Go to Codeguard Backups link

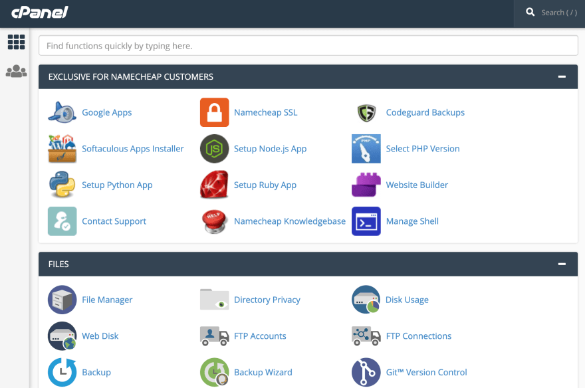coord(425,112)
